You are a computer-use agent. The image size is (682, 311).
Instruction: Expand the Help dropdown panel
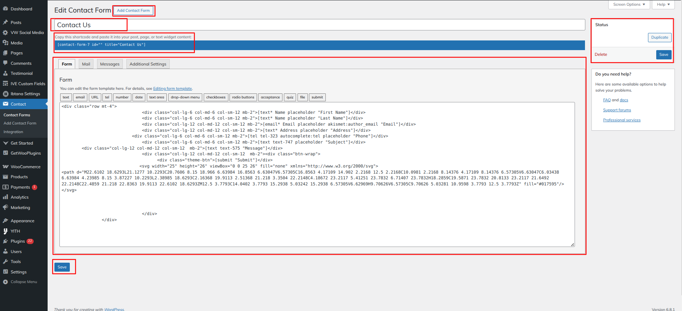coord(663,5)
